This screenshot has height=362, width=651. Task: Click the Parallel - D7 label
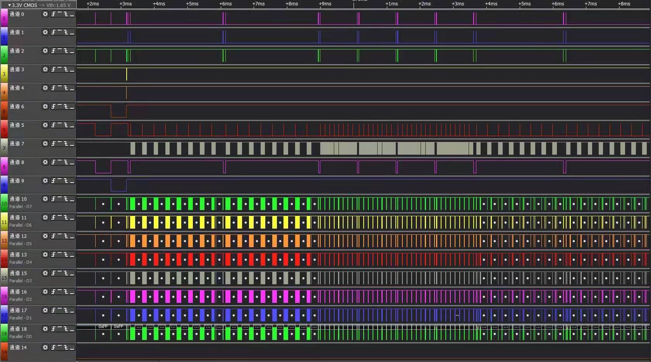tap(21, 207)
